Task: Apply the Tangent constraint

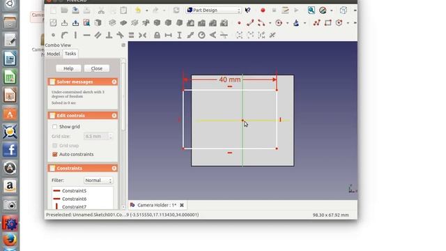Action: pos(120,35)
